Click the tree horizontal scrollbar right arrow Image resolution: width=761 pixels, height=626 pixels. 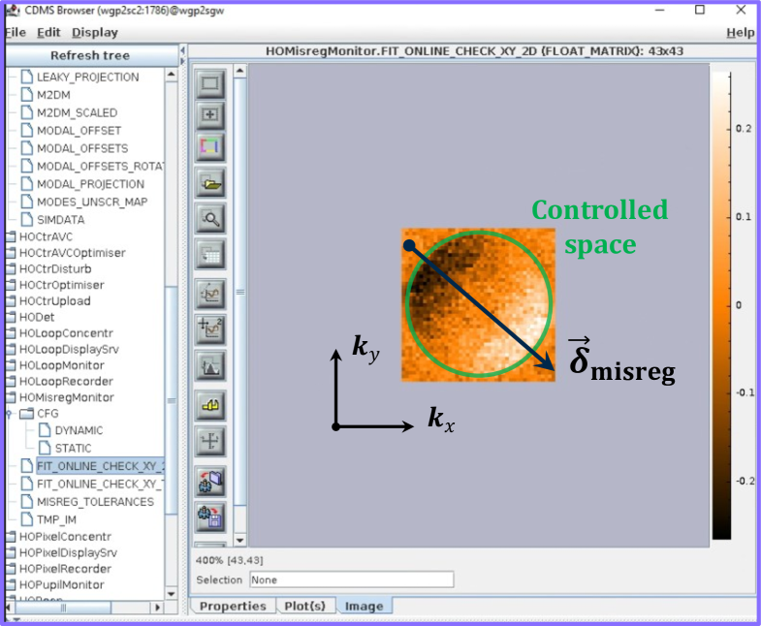point(157,607)
